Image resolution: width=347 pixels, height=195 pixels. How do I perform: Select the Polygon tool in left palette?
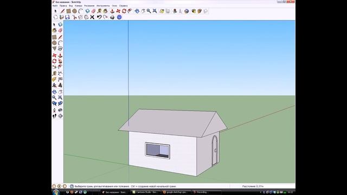pyautogui.click(x=54, y=48)
